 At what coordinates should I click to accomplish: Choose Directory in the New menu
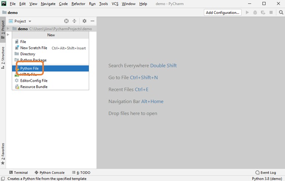(x=50, y=54)
